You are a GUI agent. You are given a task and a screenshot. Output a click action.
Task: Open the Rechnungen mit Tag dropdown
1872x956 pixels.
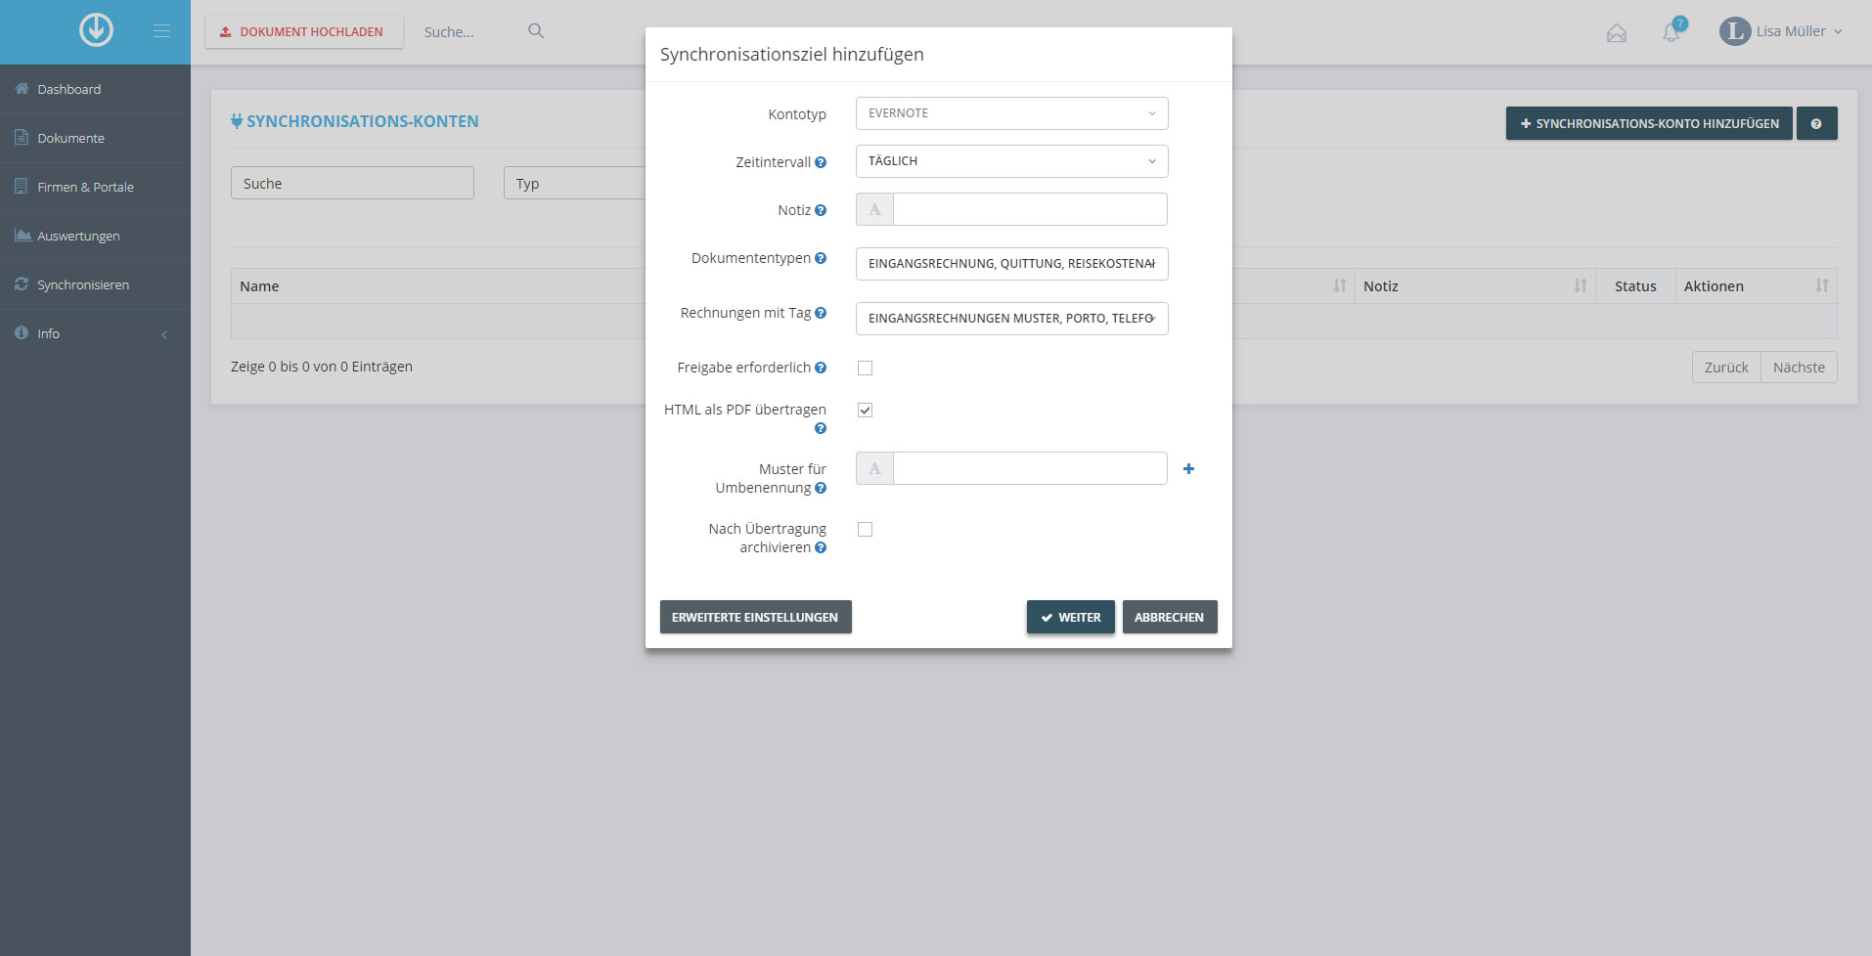[x=1011, y=319]
